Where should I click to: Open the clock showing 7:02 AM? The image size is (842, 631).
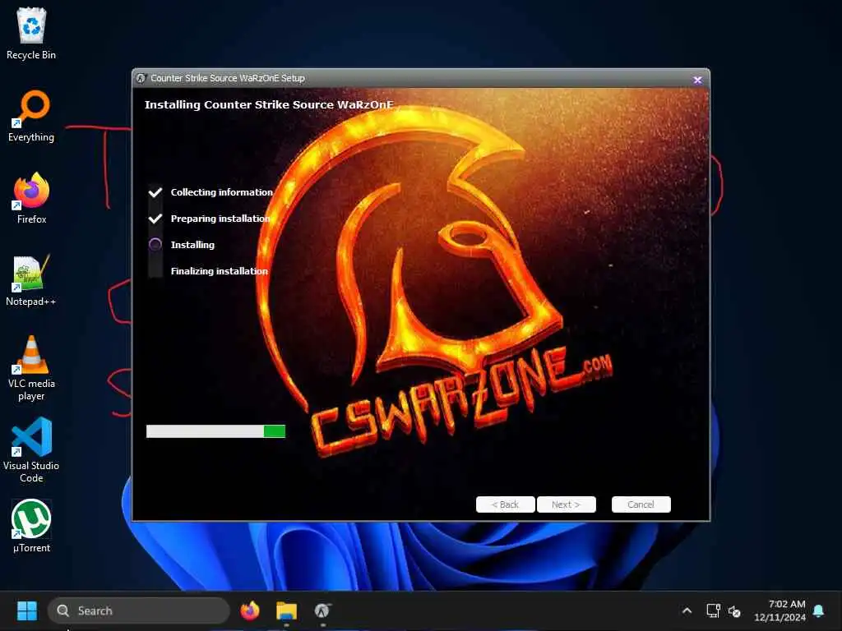(780, 610)
